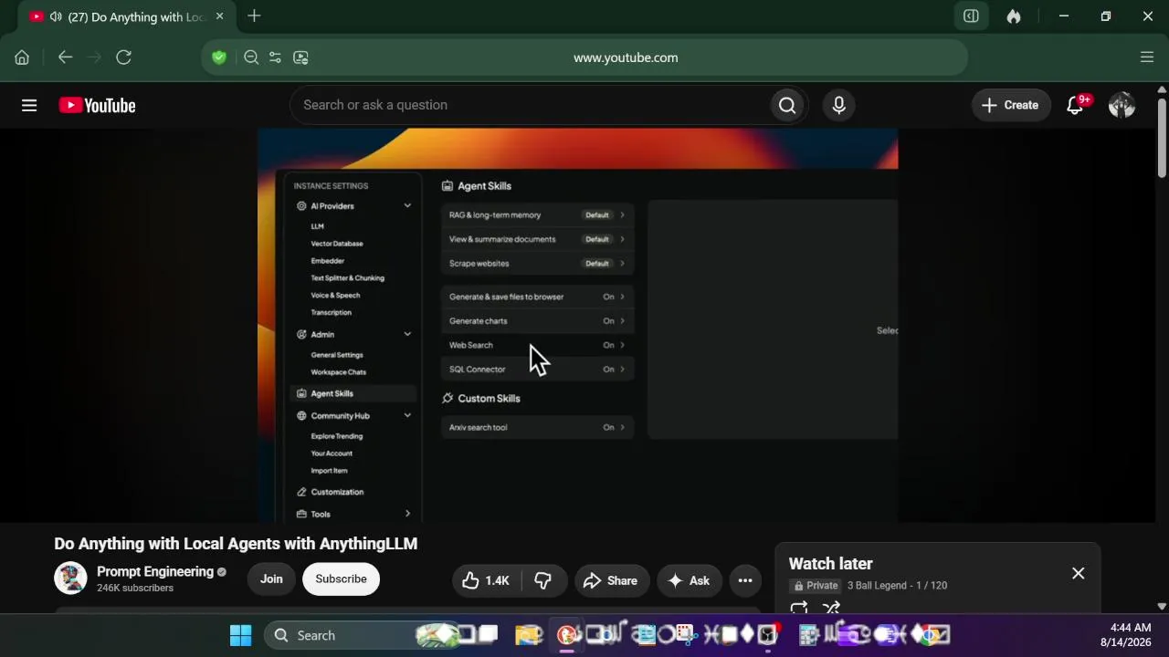Image resolution: width=1169 pixels, height=657 pixels.
Task: Close the YouTube browser tab
Action: coord(219,16)
